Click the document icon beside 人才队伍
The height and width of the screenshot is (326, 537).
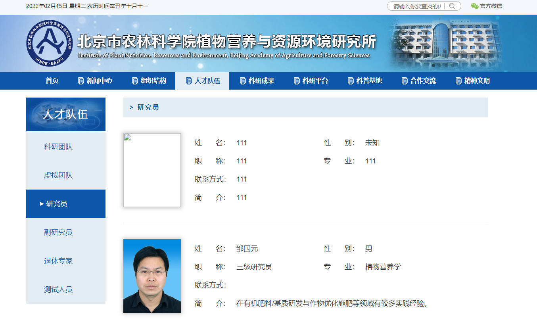click(x=189, y=81)
